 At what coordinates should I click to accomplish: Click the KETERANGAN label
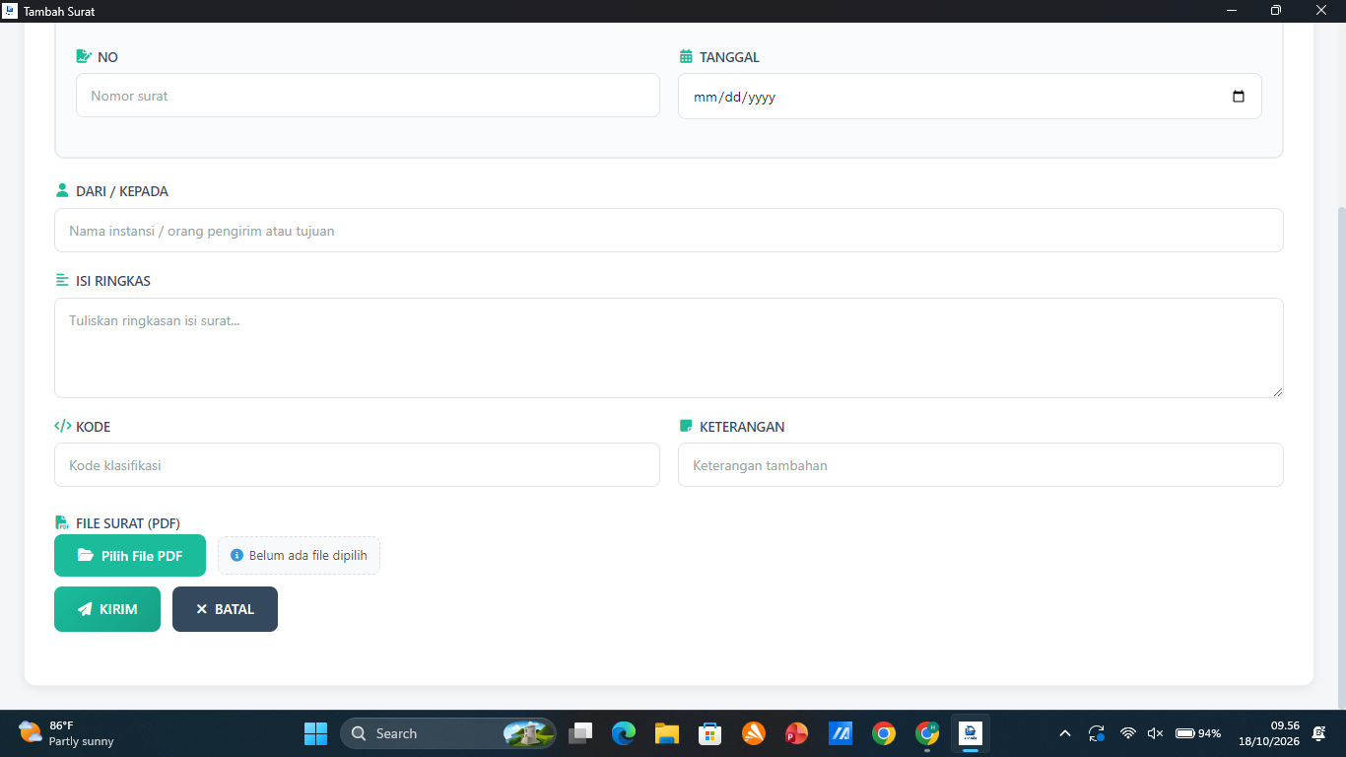[x=742, y=427]
